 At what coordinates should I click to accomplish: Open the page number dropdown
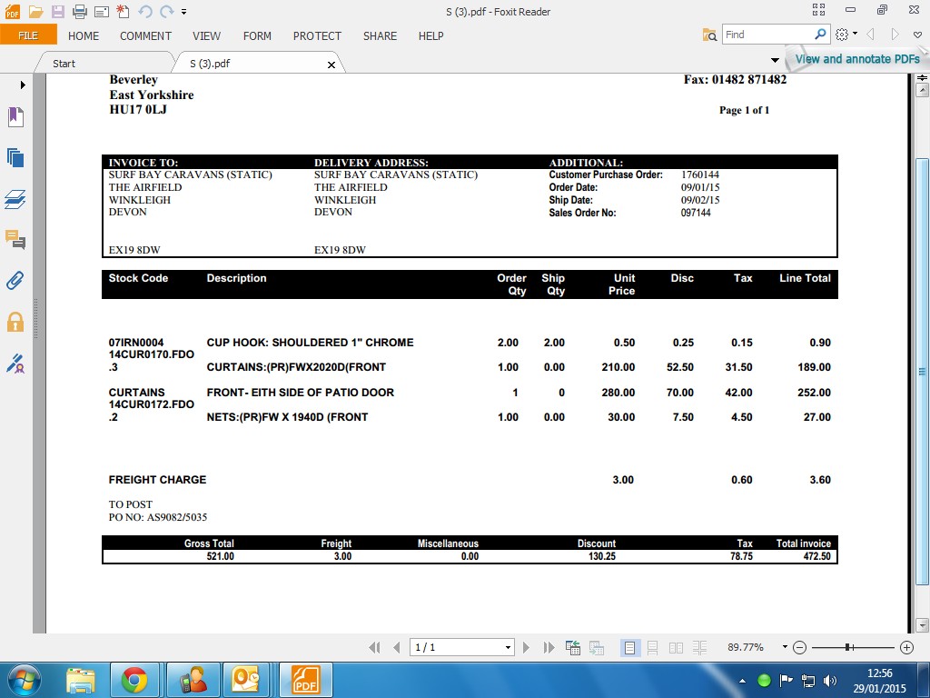pos(509,647)
